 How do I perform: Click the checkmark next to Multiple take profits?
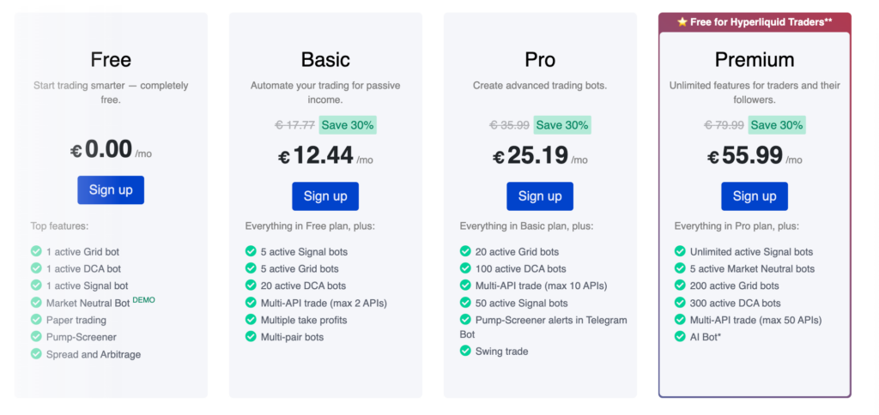251,320
